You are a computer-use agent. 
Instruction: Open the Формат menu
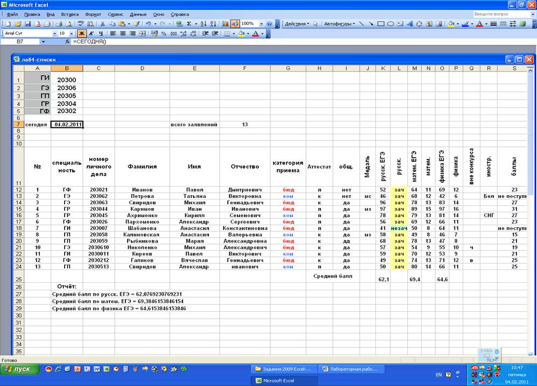(x=93, y=14)
